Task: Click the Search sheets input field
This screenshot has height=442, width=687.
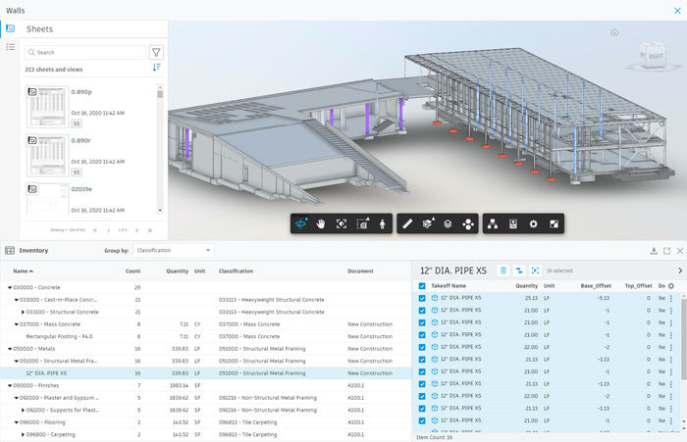Action: click(x=86, y=53)
